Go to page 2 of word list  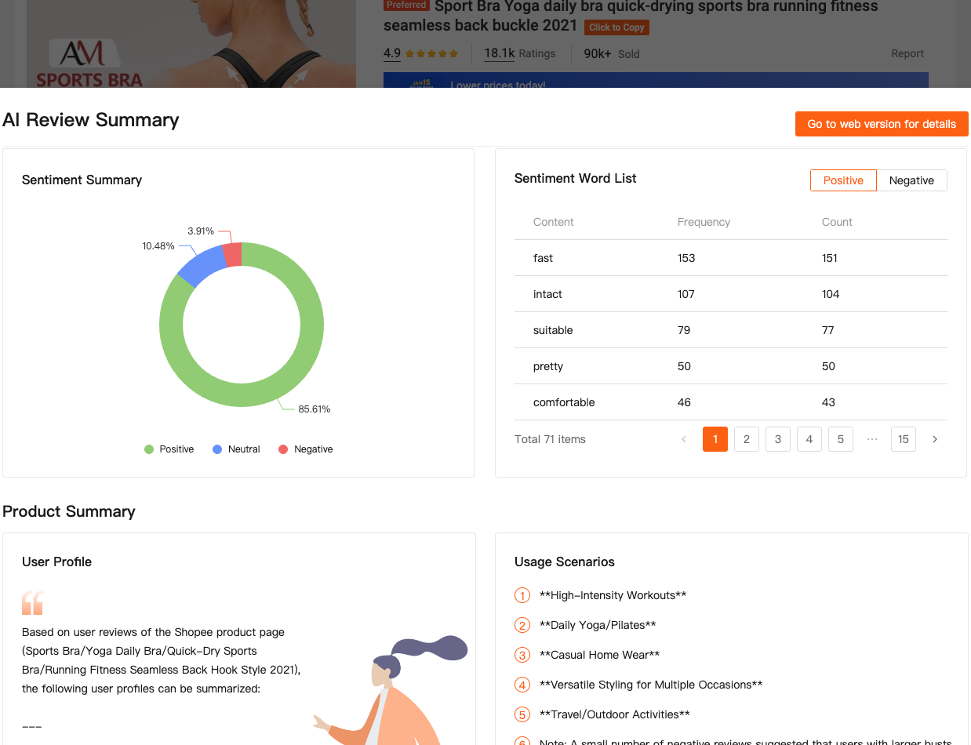click(x=746, y=439)
